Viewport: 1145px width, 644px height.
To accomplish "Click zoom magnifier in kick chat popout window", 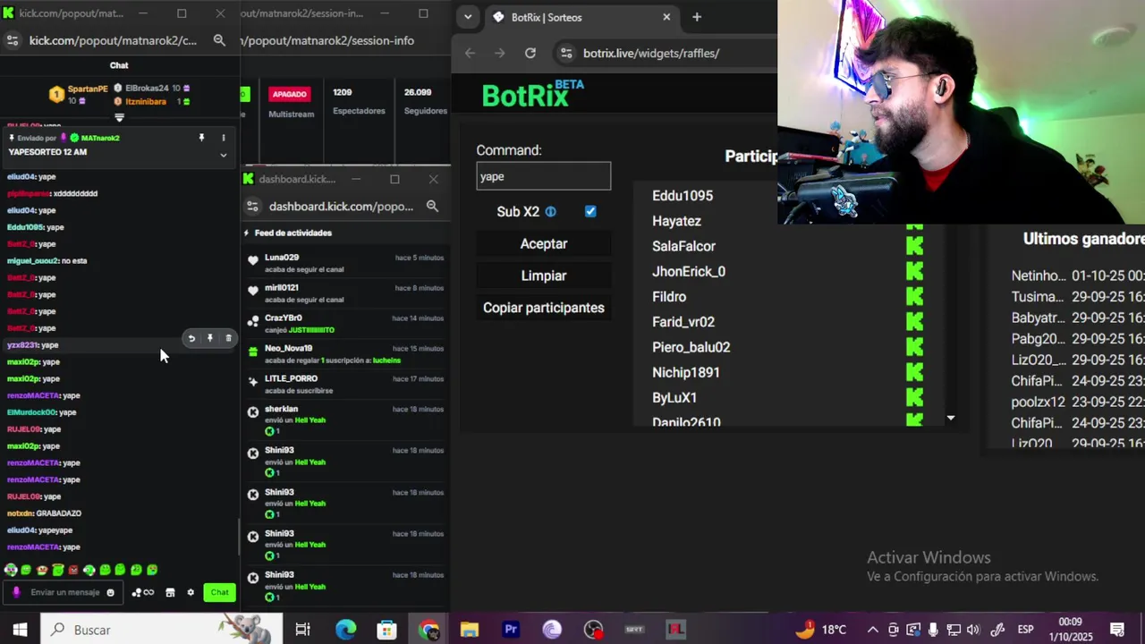I will click(x=219, y=40).
